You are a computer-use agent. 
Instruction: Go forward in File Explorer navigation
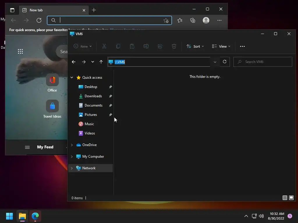coord(84,62)
